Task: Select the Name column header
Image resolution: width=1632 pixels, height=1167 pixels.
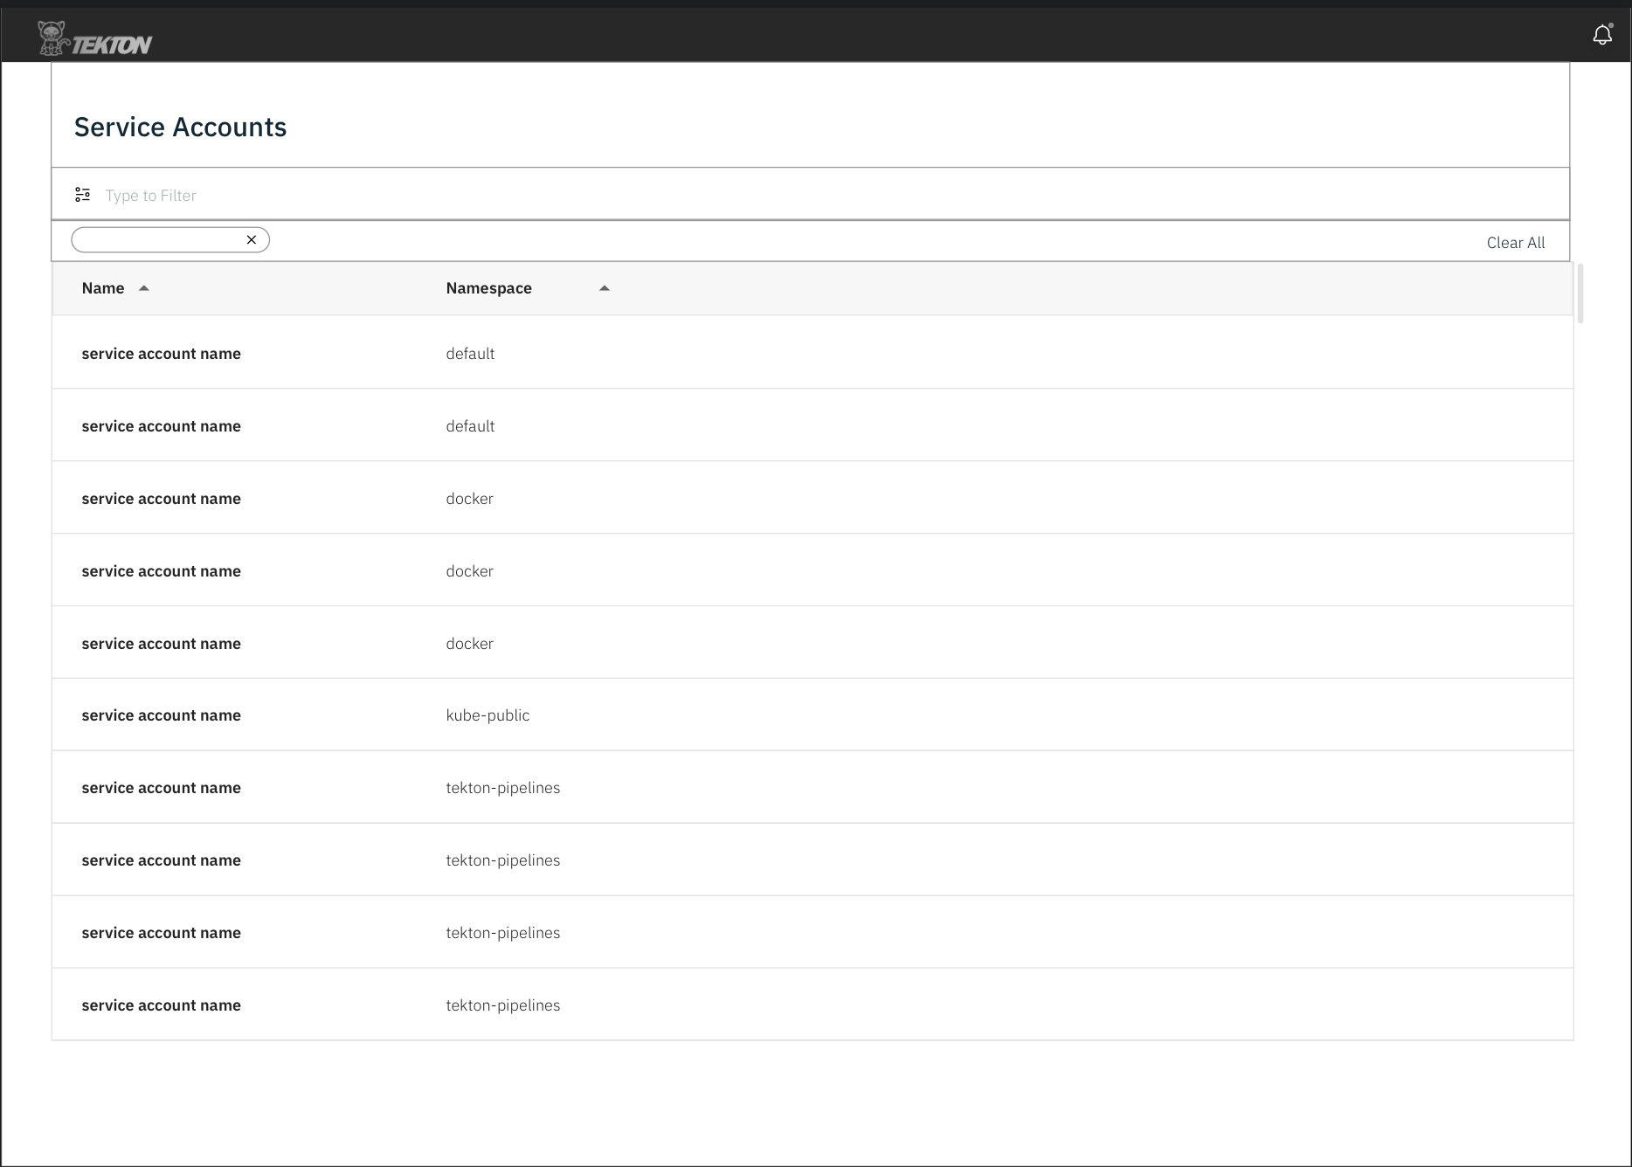Action: (102, 287)
